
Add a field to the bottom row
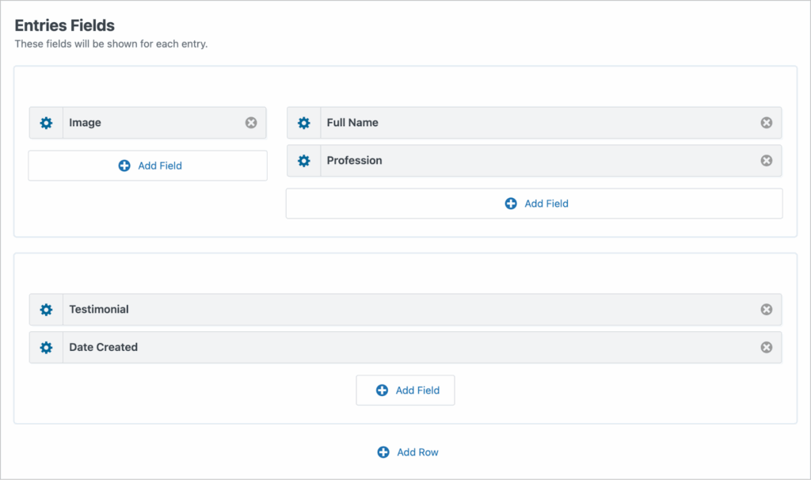405,390
